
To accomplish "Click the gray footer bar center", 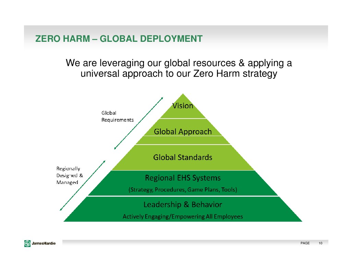I will tap(178, 243).
